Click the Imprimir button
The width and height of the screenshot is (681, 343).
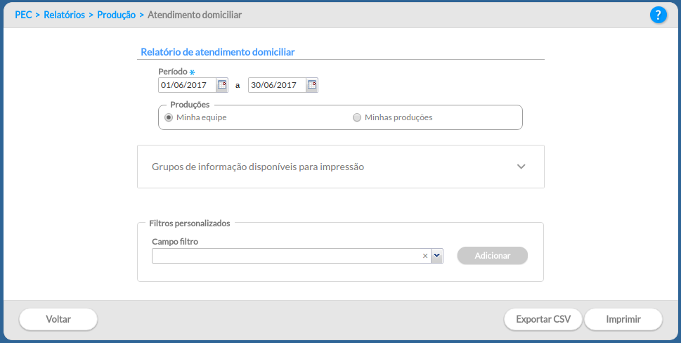[x=623, y=319]
